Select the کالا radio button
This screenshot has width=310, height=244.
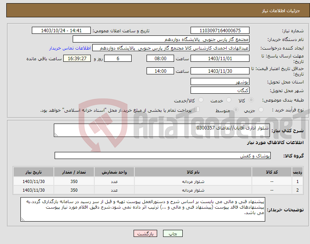(251, 100)
